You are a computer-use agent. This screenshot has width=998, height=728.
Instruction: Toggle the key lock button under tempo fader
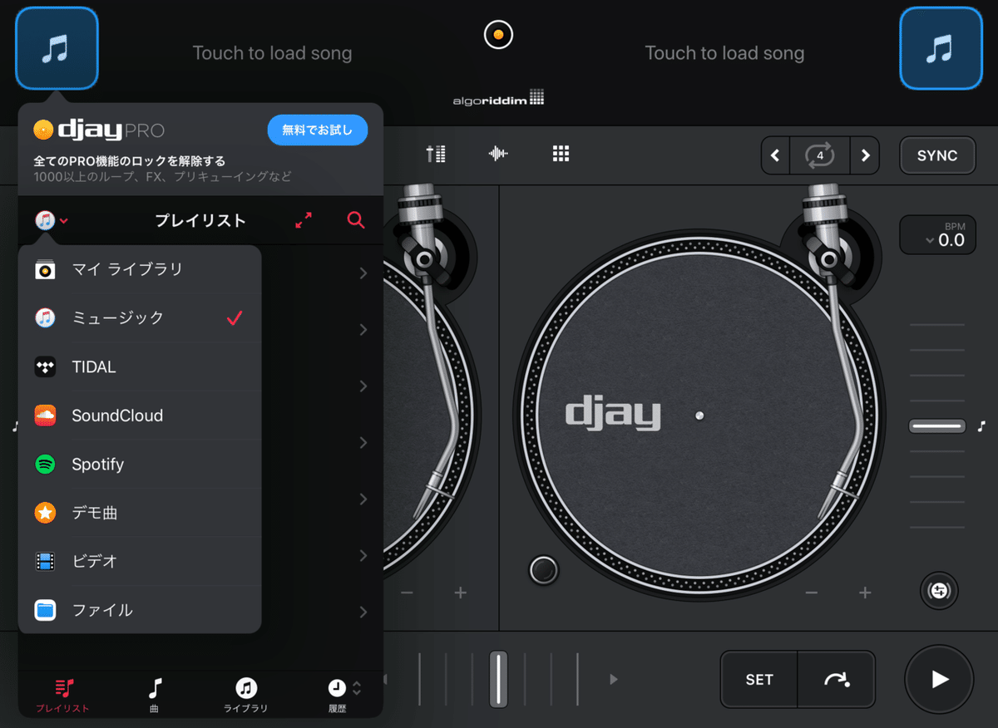(x=940, y=591)
